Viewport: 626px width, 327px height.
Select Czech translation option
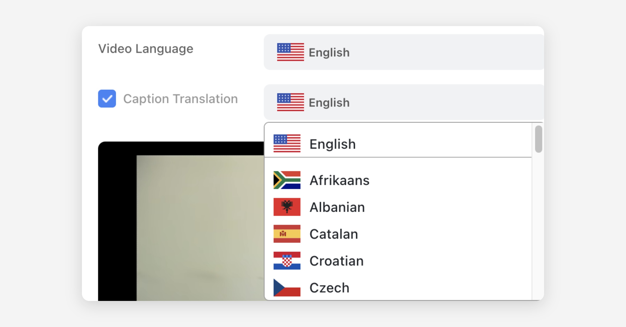click(x=329, y=288)
